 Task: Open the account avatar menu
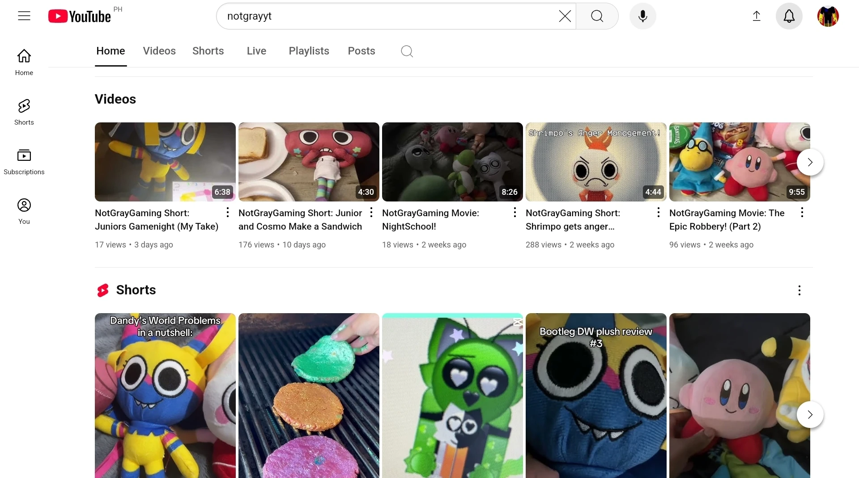[x=828, y=16]
